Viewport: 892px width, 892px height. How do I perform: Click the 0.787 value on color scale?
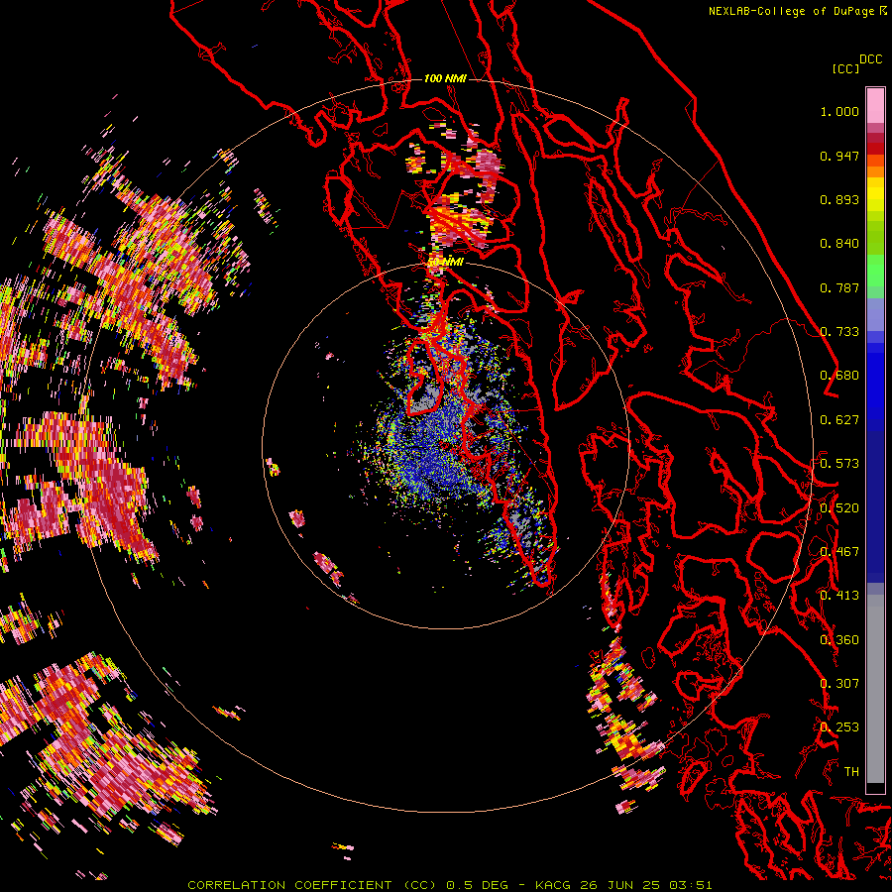(839, 287)
